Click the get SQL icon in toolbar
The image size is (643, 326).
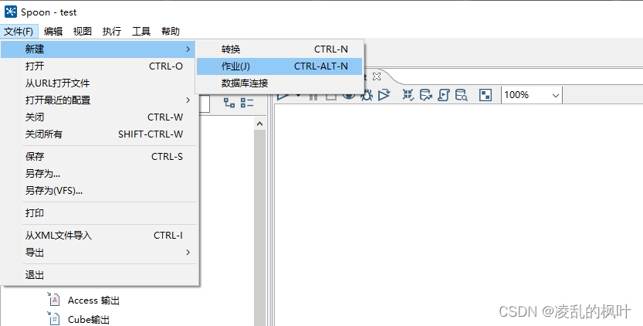(443, 95)
